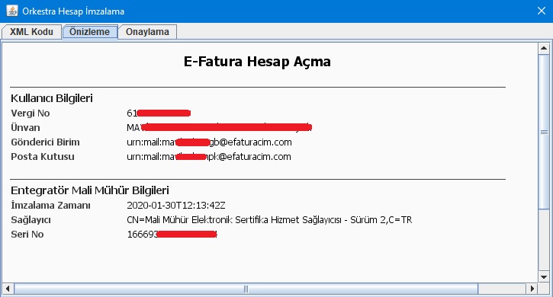
Task: Click the vertical scrollbar thumb
Action: (x=544, y=132)
